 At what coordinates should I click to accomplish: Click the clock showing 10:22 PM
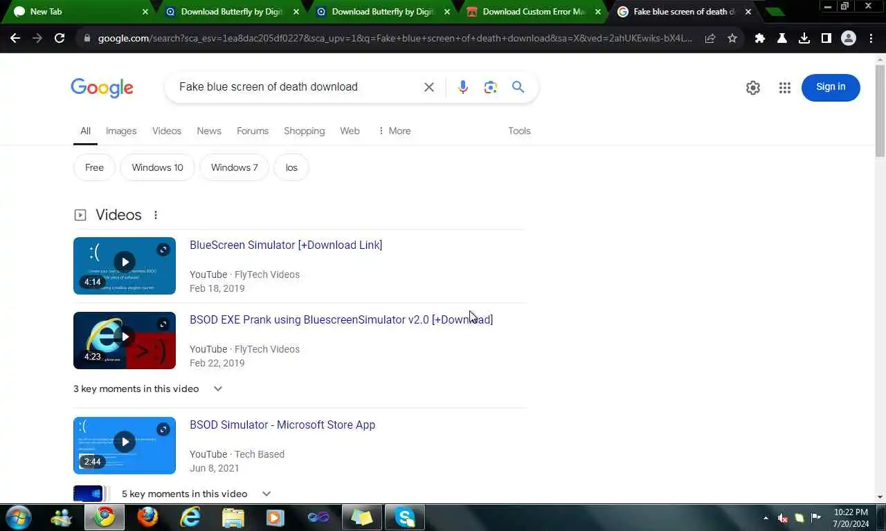tap(851, 518)
